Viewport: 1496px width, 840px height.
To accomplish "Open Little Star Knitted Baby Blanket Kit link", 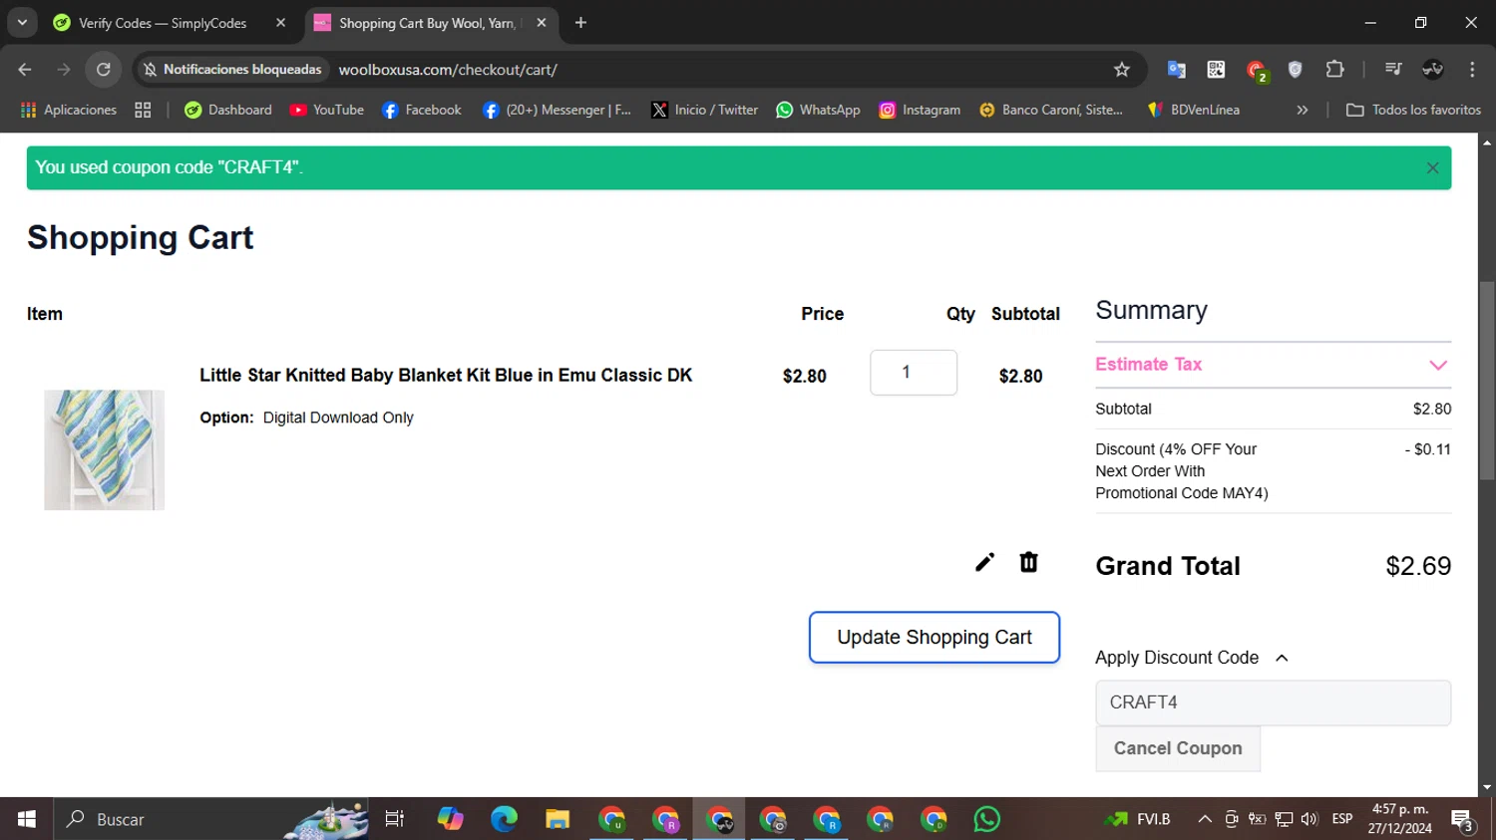I will tap(446, 376).
